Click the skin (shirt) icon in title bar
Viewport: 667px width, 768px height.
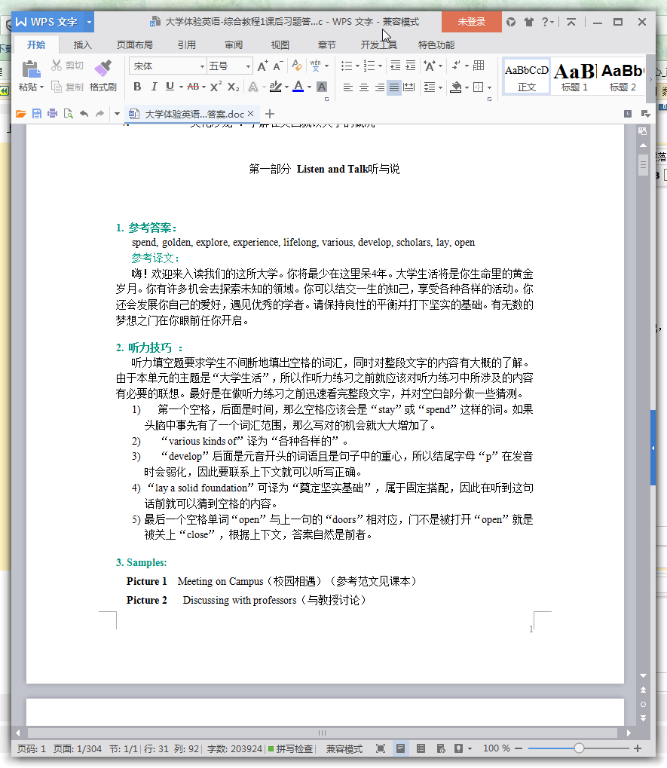click(529, 22)
